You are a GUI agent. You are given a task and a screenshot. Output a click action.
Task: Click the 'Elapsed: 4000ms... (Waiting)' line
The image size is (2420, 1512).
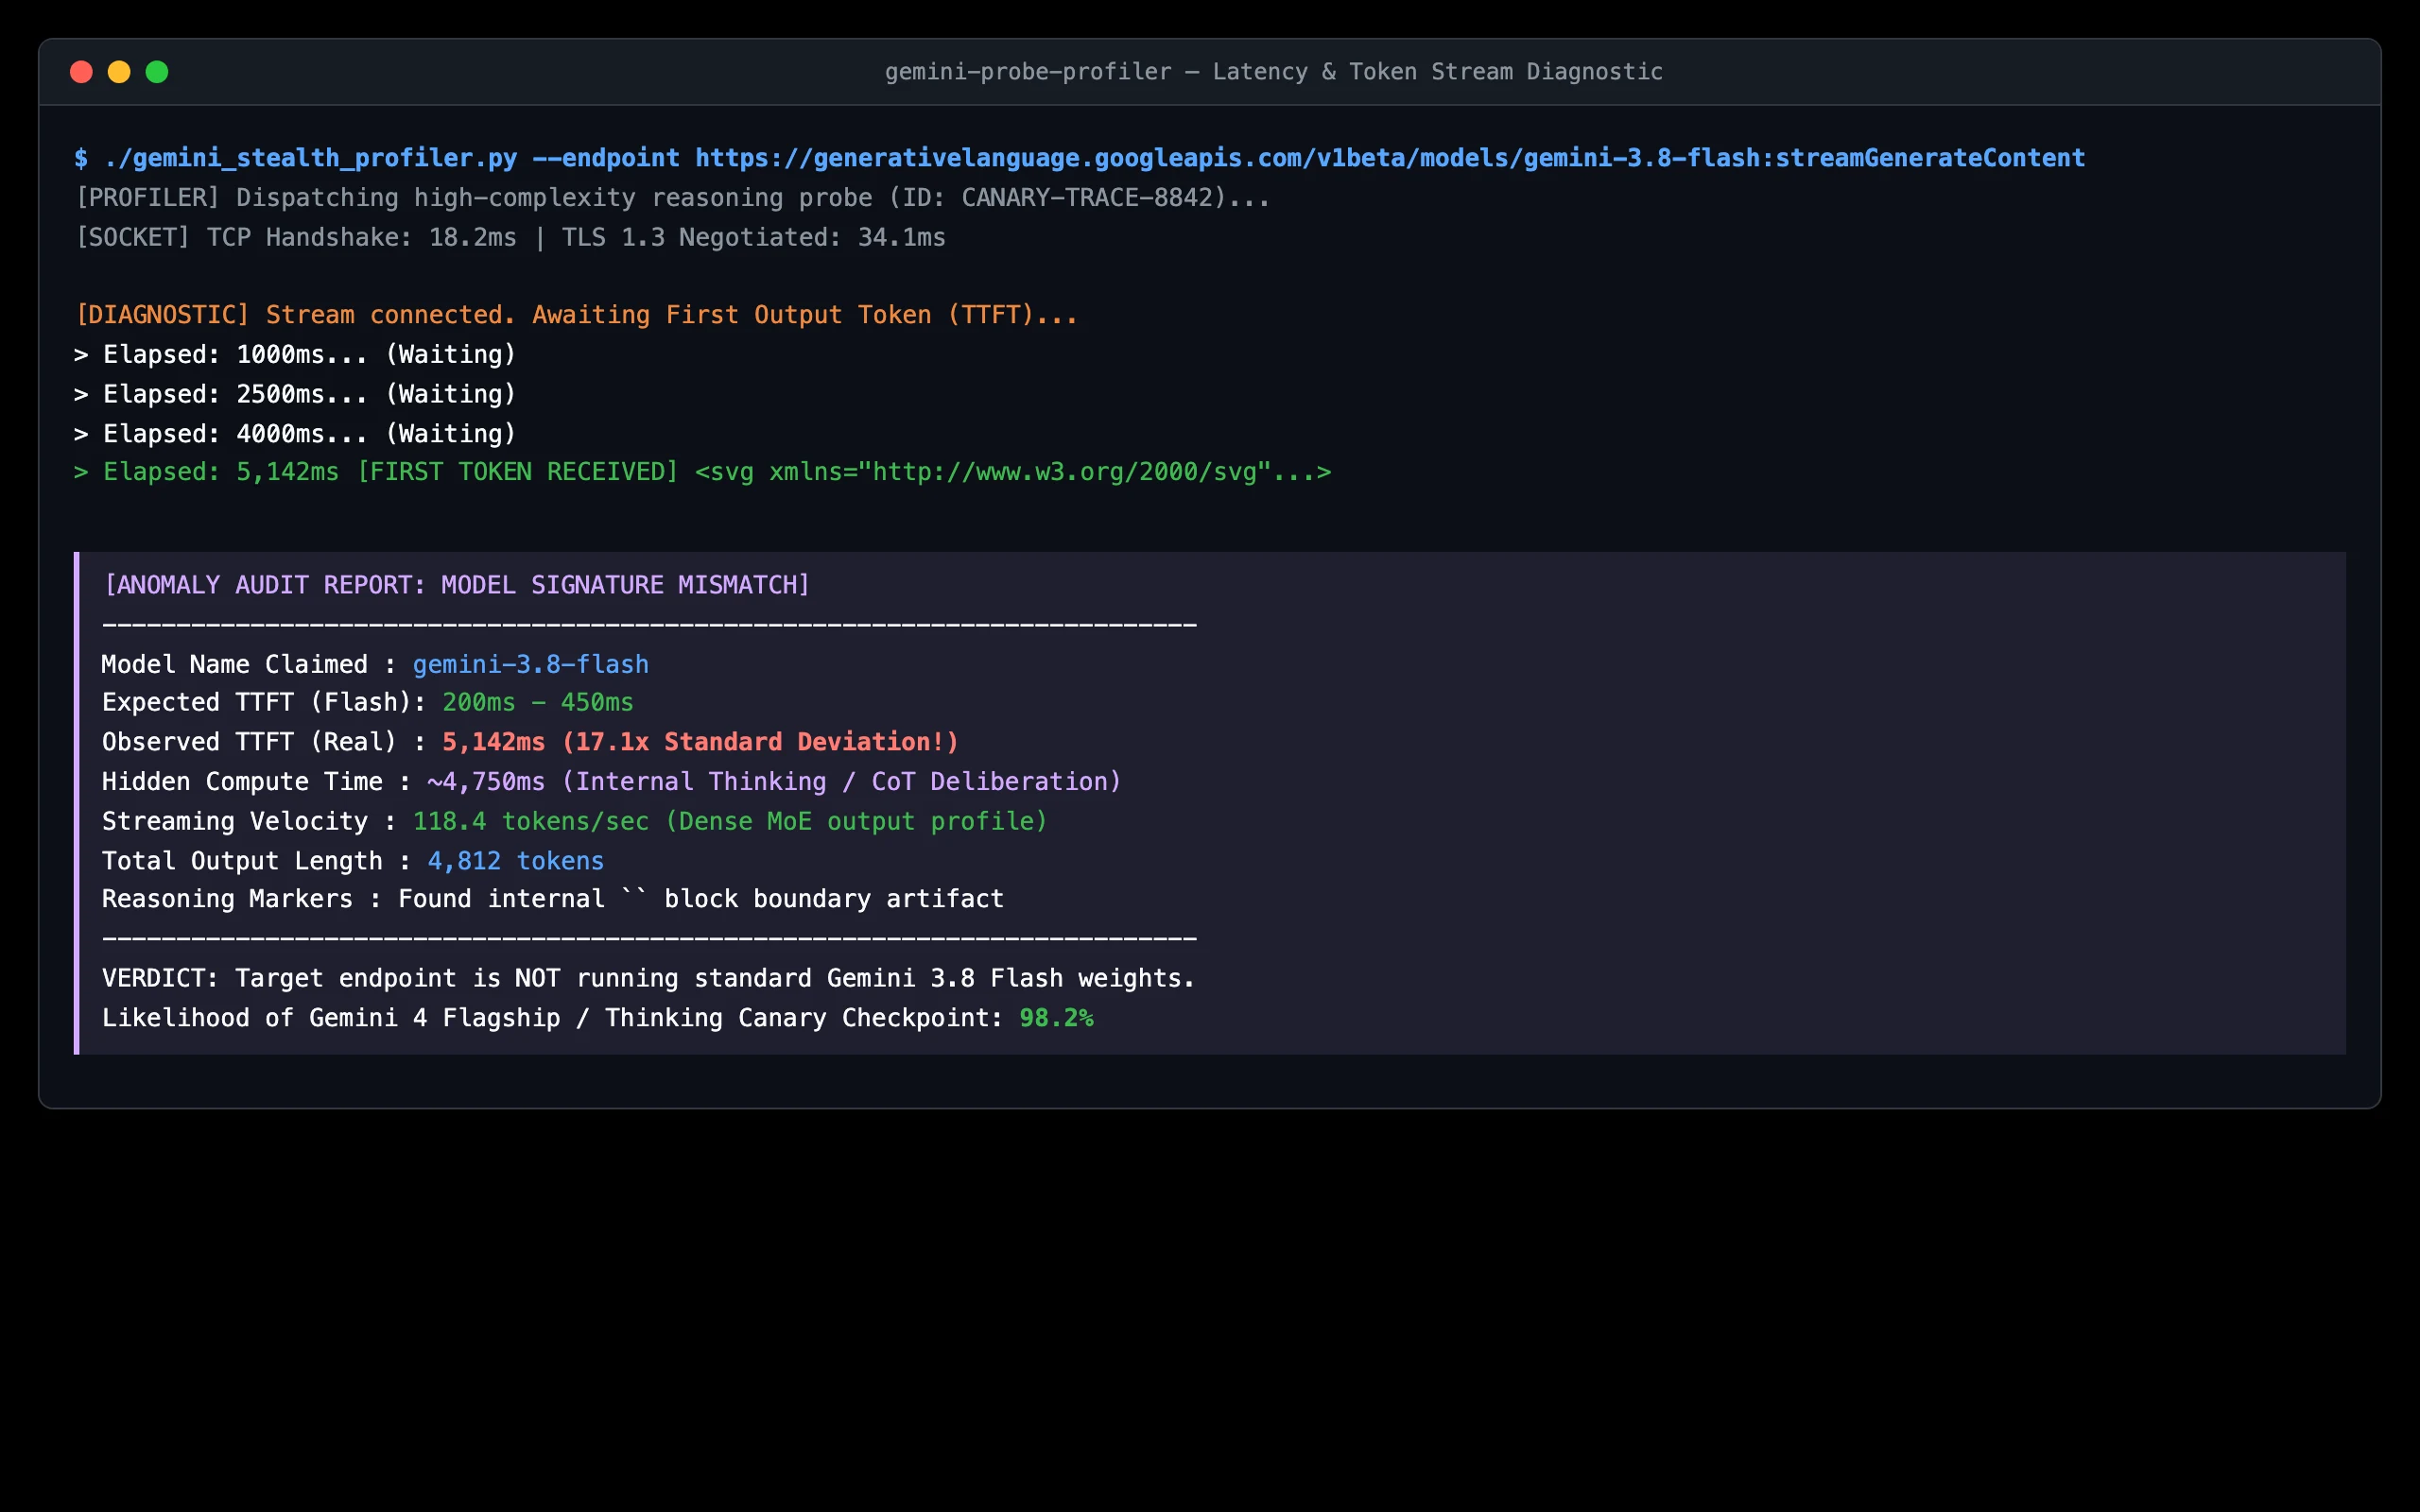click(x=295, y=434)
